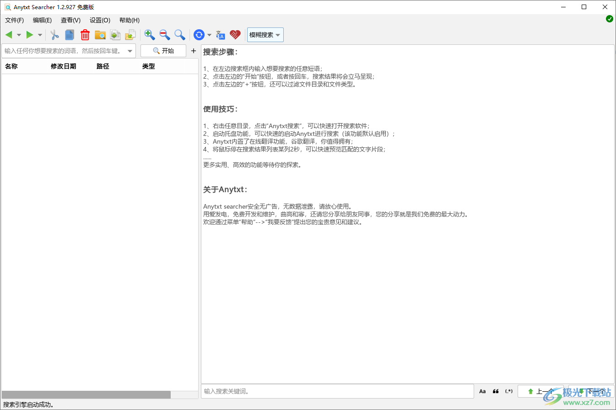
Task: Expand the back history dropdown arrow
Action: 19,35
